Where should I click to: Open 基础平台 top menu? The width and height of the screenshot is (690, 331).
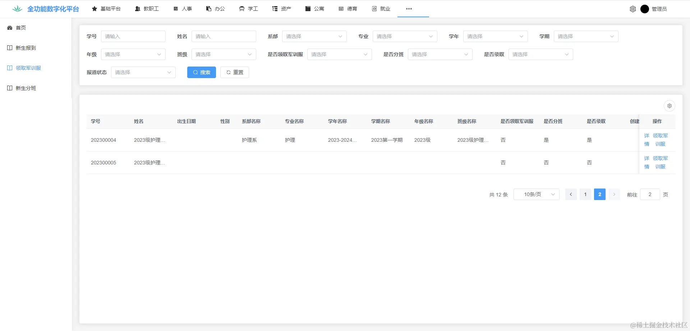106,9
